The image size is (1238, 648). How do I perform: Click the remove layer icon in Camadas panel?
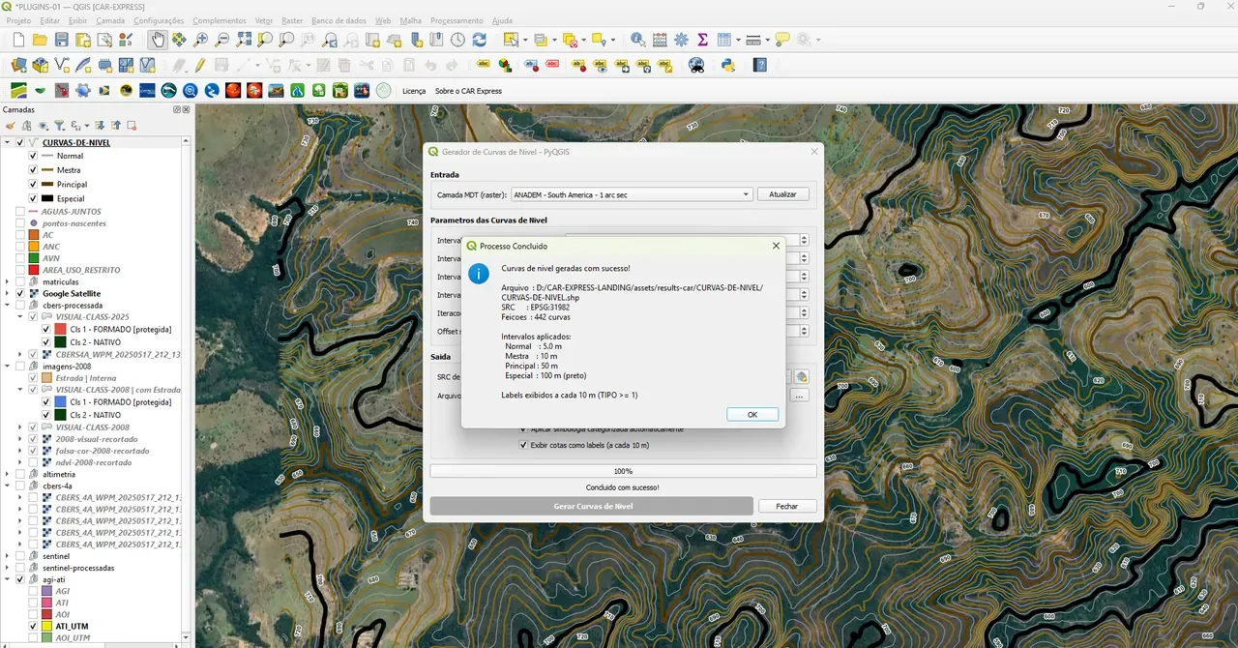point(132,125)
